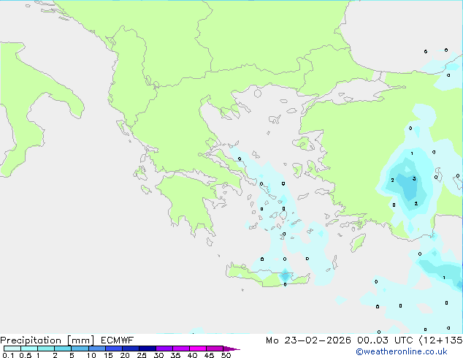Click the '45' legend scale label

[x=209, y=355]
